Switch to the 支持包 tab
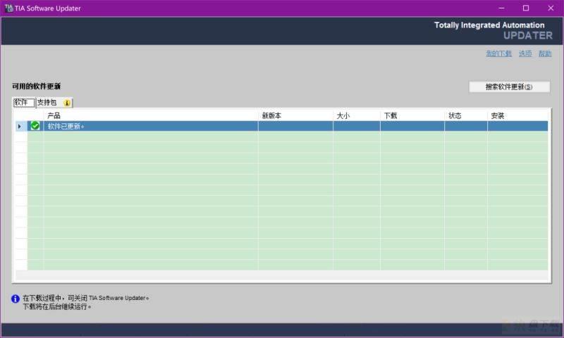 54,103
